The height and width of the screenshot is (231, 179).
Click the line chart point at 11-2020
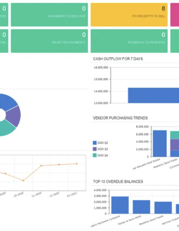coord(41,166)
